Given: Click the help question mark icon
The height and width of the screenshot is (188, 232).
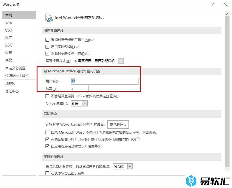Looking at the screenshot, I should click(x=213, y=4).
